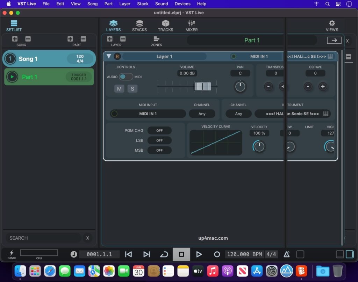Click the HALion Sonic SE keyboard icon
The height and width of the screenshot is (282, 358).
coord(325,114)
